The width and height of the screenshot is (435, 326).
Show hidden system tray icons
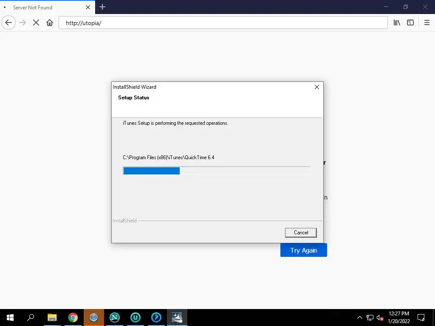[359, 318]
